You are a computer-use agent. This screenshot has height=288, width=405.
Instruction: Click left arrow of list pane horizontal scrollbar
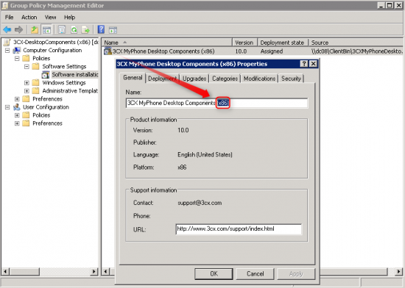[105, 272]
